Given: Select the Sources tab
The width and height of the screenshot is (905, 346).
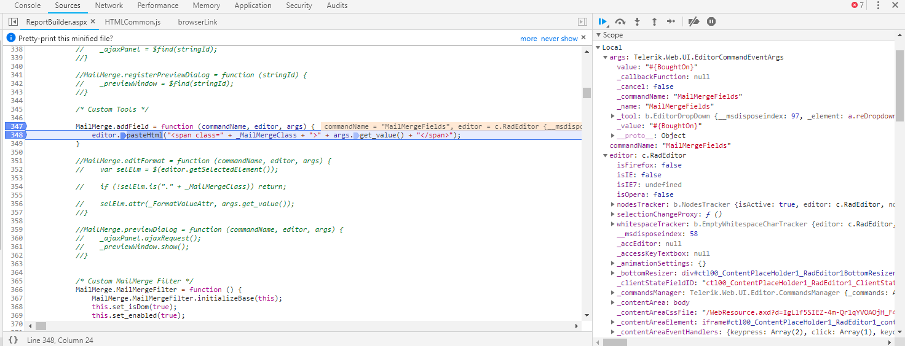Looking at the screenshot, I should tap(68, 6).
